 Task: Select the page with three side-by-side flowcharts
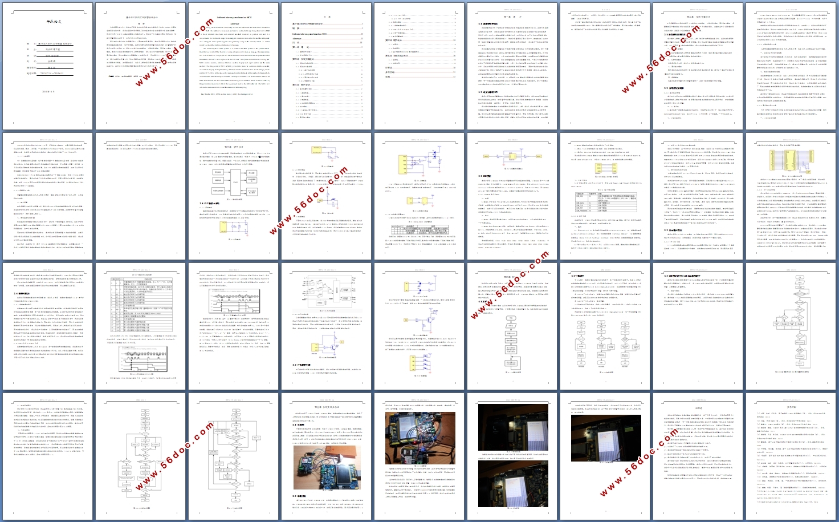pos(605,326)
